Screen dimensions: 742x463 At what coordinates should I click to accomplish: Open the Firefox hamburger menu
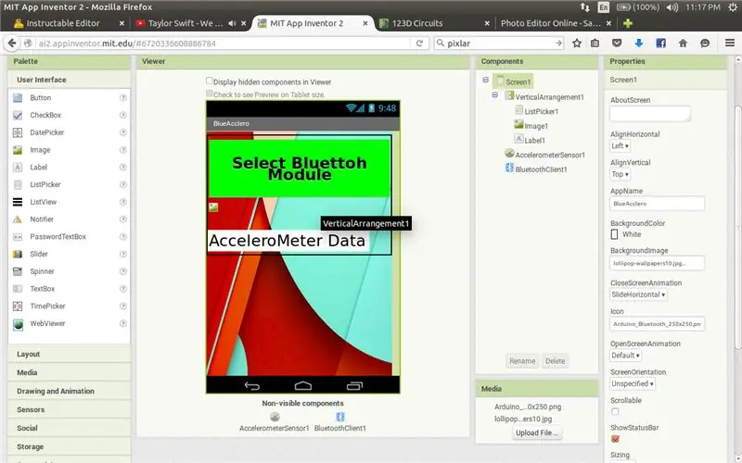click(x=730, y=43)
